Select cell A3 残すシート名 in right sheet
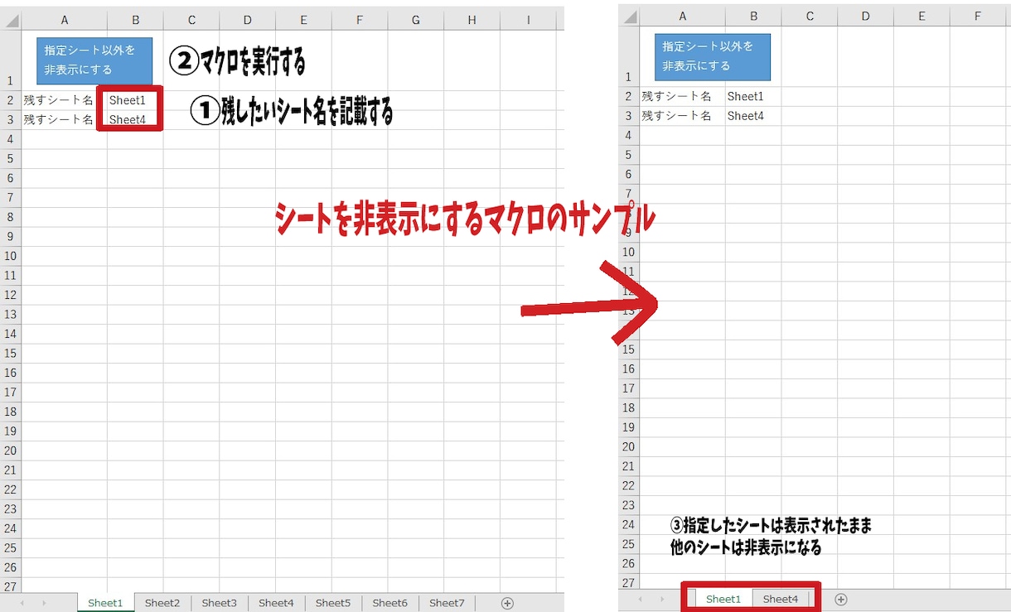The image size is (1011, 612). (x=683, y=116)
